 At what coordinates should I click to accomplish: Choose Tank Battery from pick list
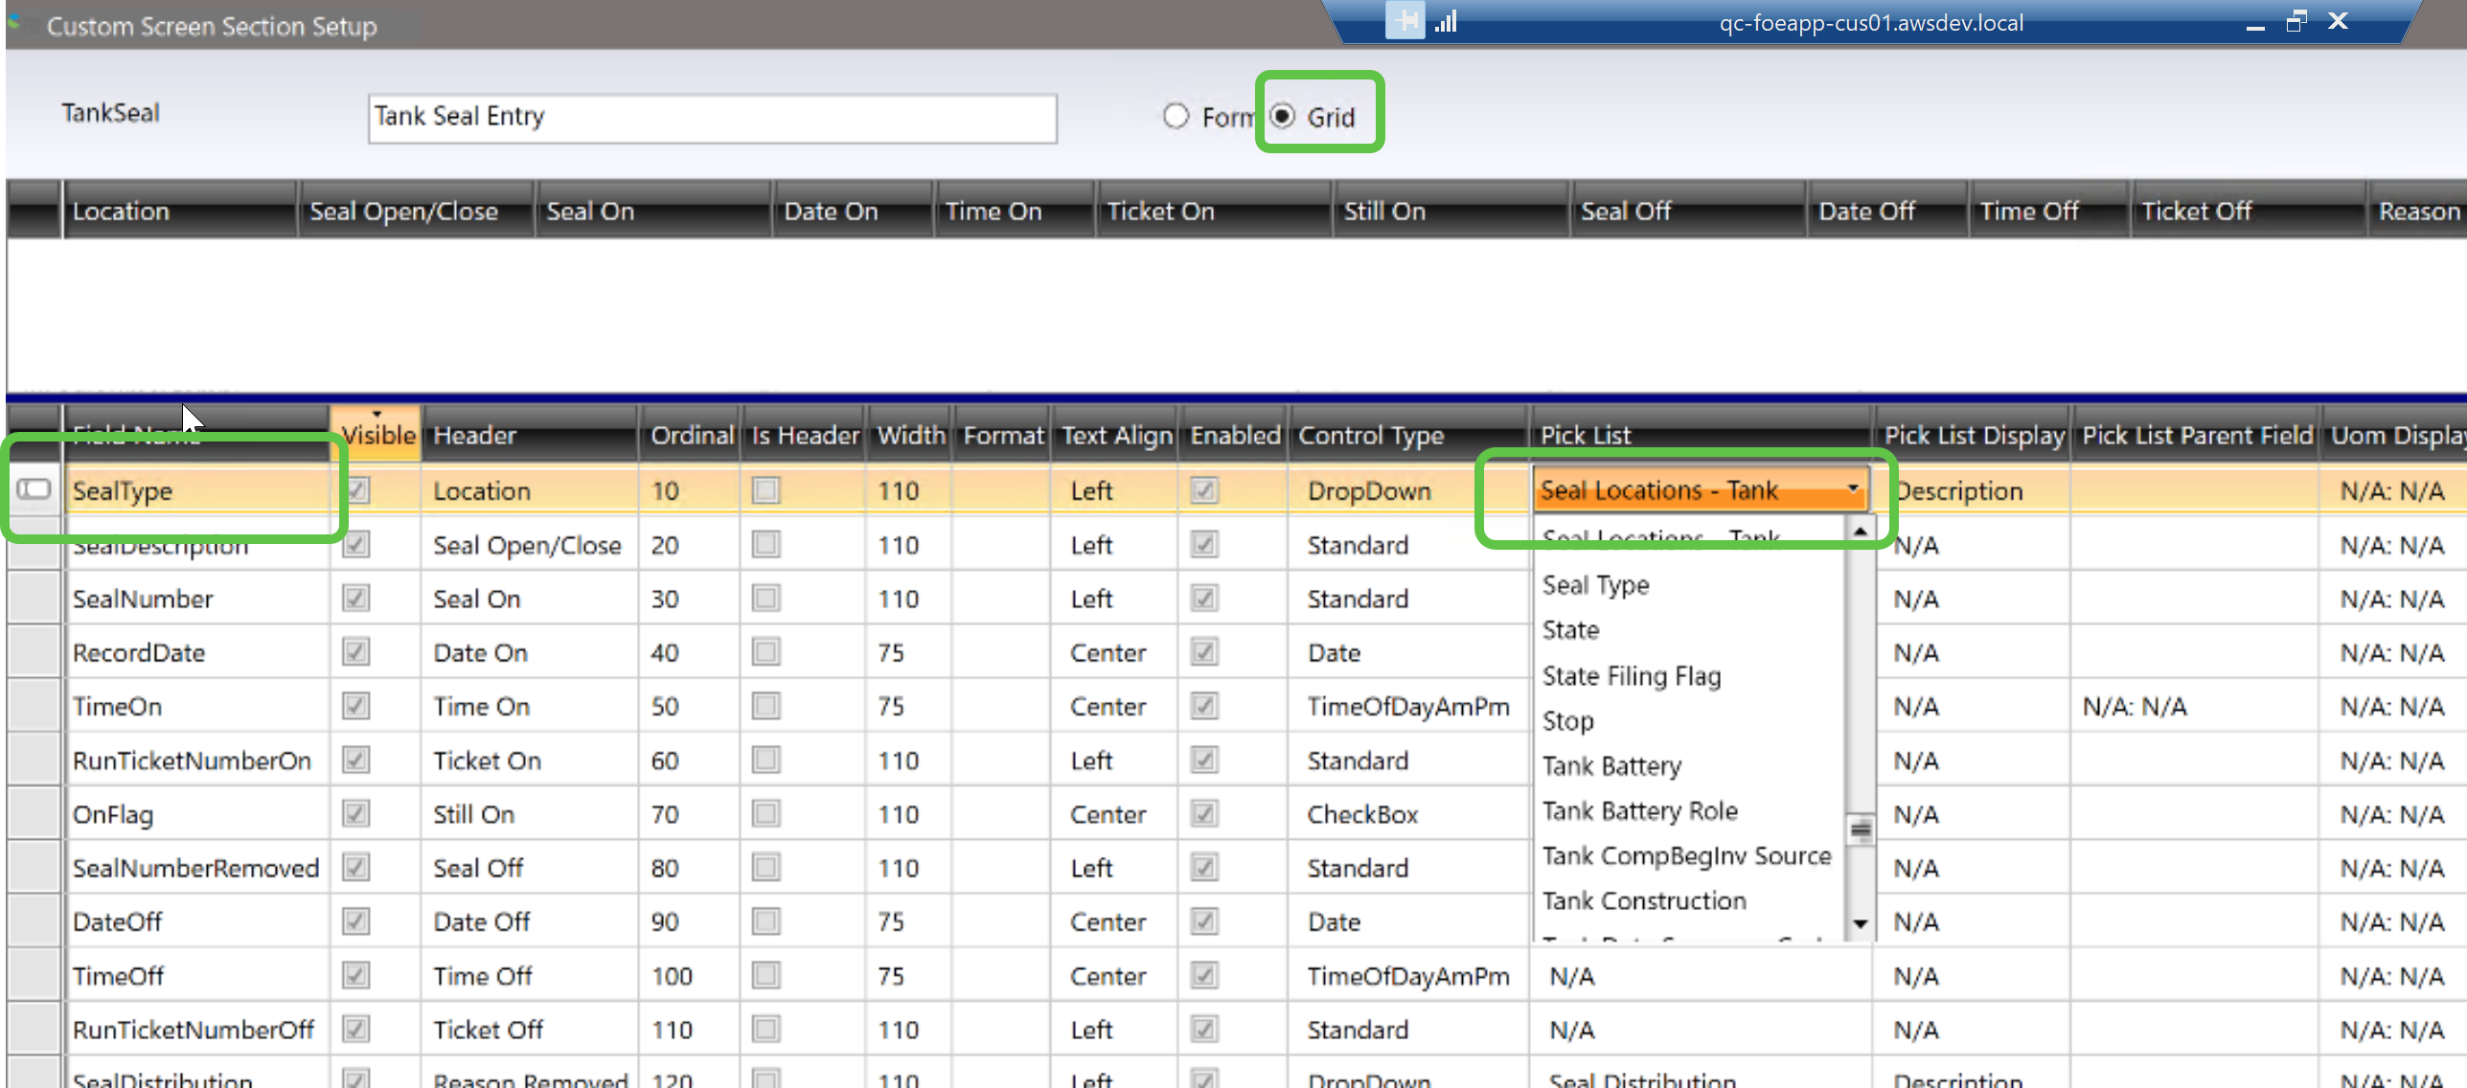click(x=1611, y=766)
